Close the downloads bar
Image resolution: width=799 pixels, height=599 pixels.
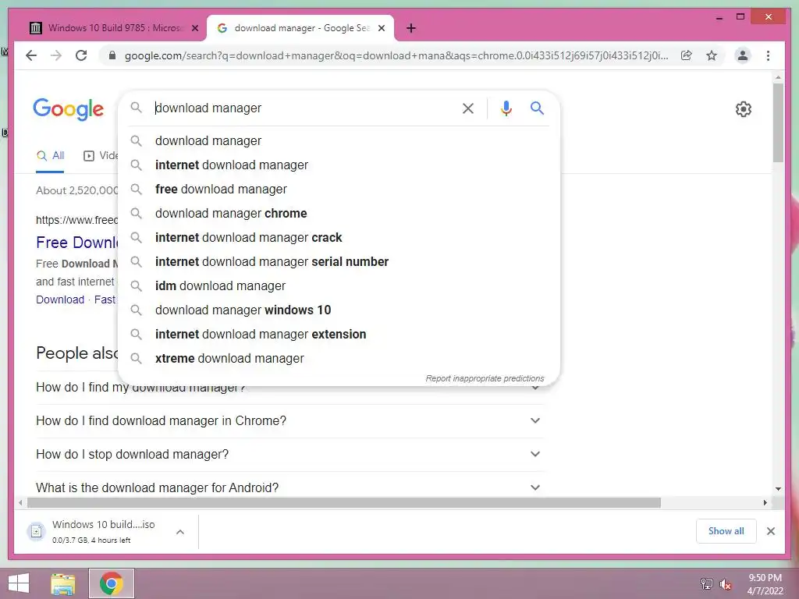(x=770, y=531)
